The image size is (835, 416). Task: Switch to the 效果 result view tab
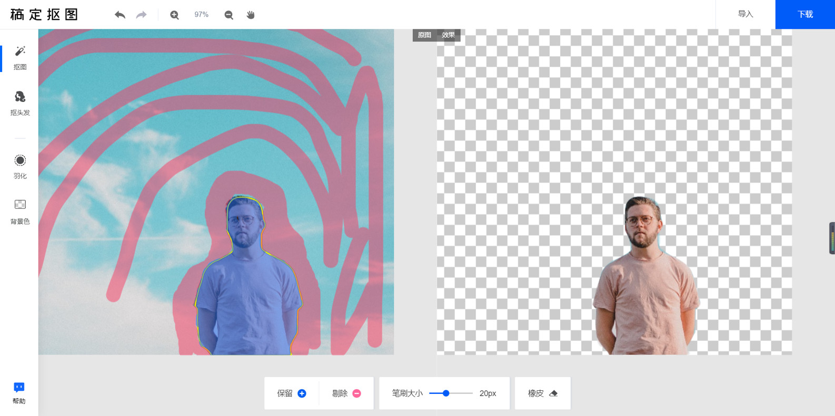coord(448,35)
